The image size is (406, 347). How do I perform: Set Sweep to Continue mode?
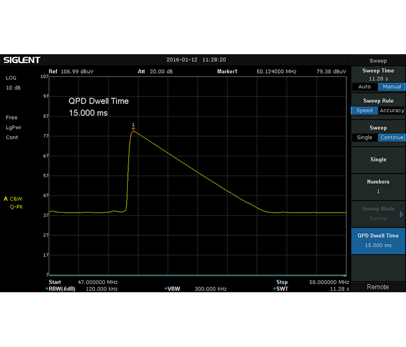391,138
